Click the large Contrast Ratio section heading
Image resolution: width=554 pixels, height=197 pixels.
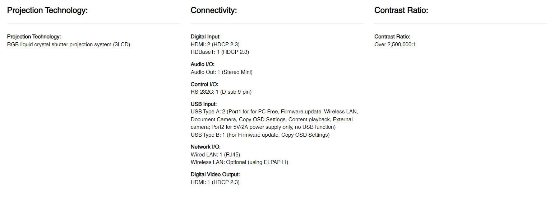(x=401, y=10)
